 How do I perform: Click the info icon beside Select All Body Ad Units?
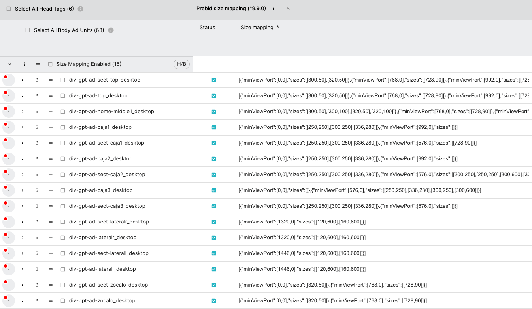[x=111, y=30]
